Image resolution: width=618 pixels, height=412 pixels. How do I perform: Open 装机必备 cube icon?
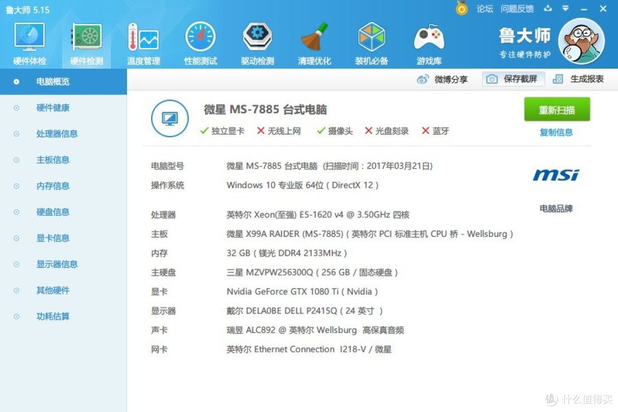coord(371,43)
